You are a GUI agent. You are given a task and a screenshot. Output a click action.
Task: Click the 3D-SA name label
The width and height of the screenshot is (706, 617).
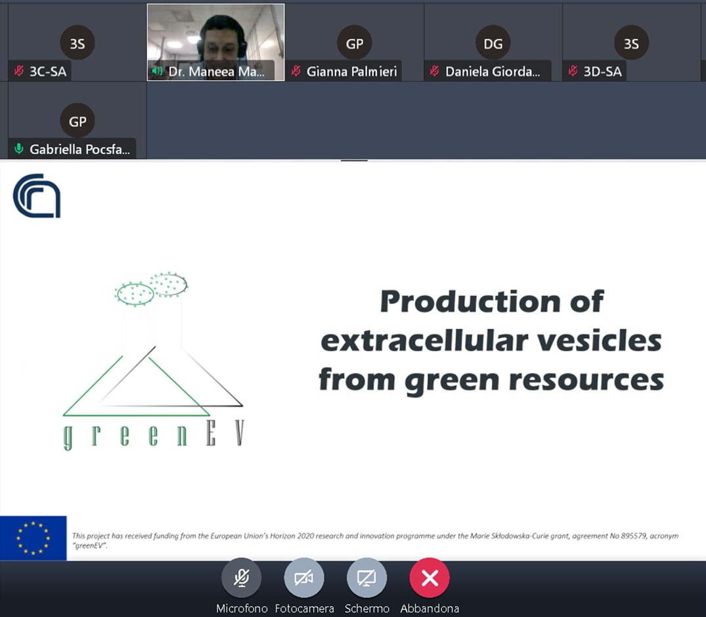pos(602,72)
